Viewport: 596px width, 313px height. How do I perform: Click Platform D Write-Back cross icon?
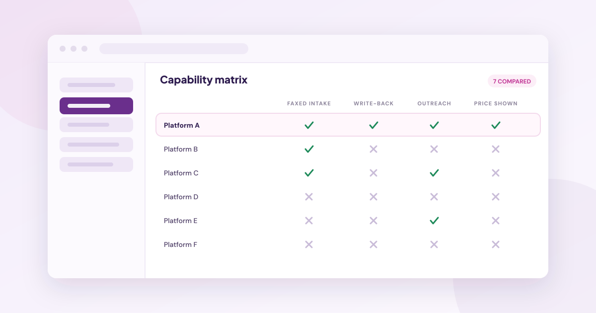pyautogui.click(x=373, y=197)
